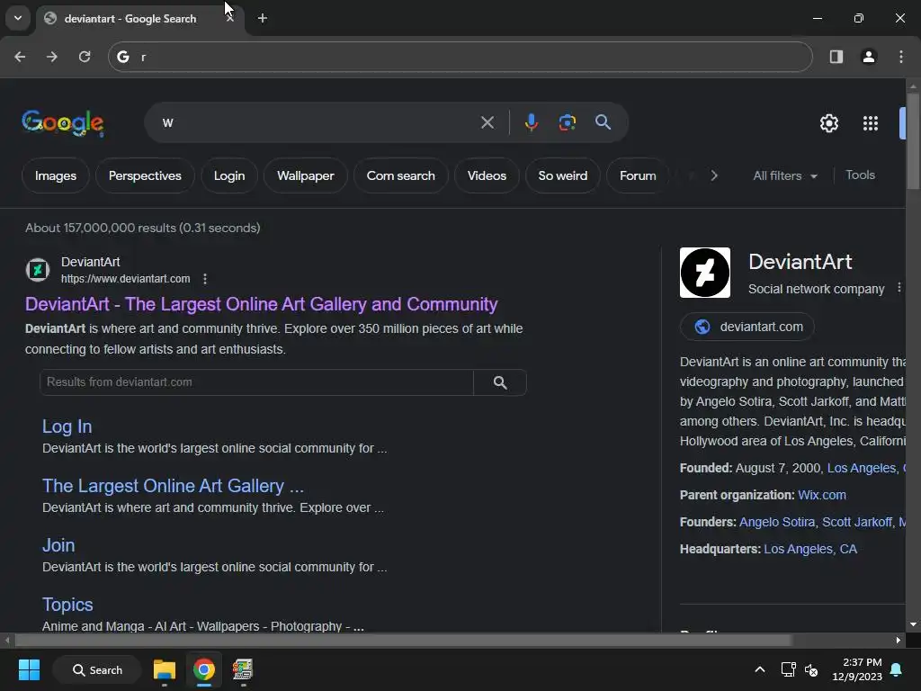Open the tab search dropdown arrow
Viewport: 921px width, 691px height.
[x=18, y=18]
